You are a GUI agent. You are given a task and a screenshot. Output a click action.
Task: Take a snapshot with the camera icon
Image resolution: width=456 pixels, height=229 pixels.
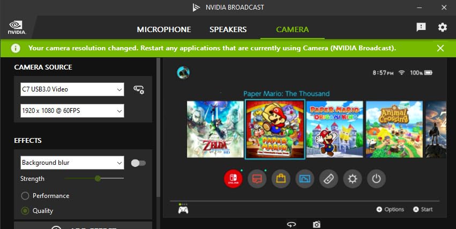(316, 224)
